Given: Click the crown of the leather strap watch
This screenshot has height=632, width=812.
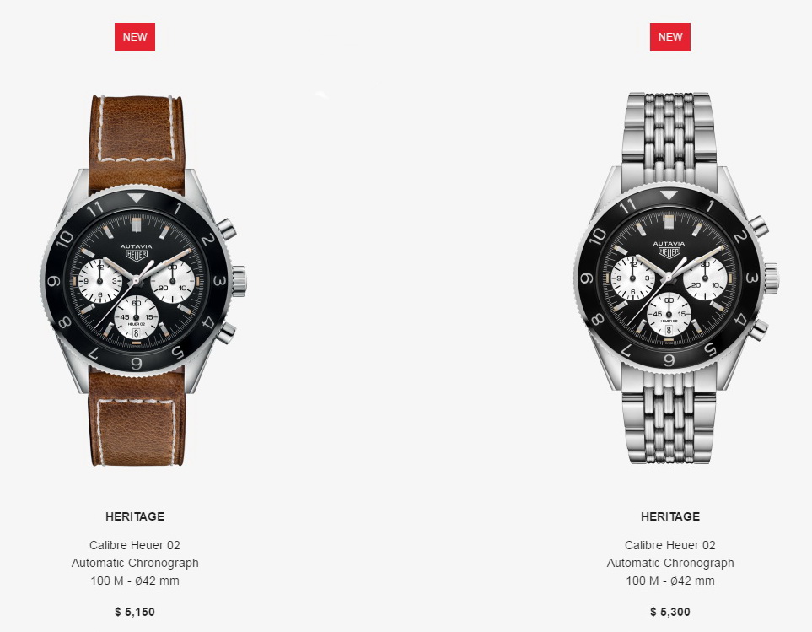Looking at the screenshot, I should [x=239, y=281].
